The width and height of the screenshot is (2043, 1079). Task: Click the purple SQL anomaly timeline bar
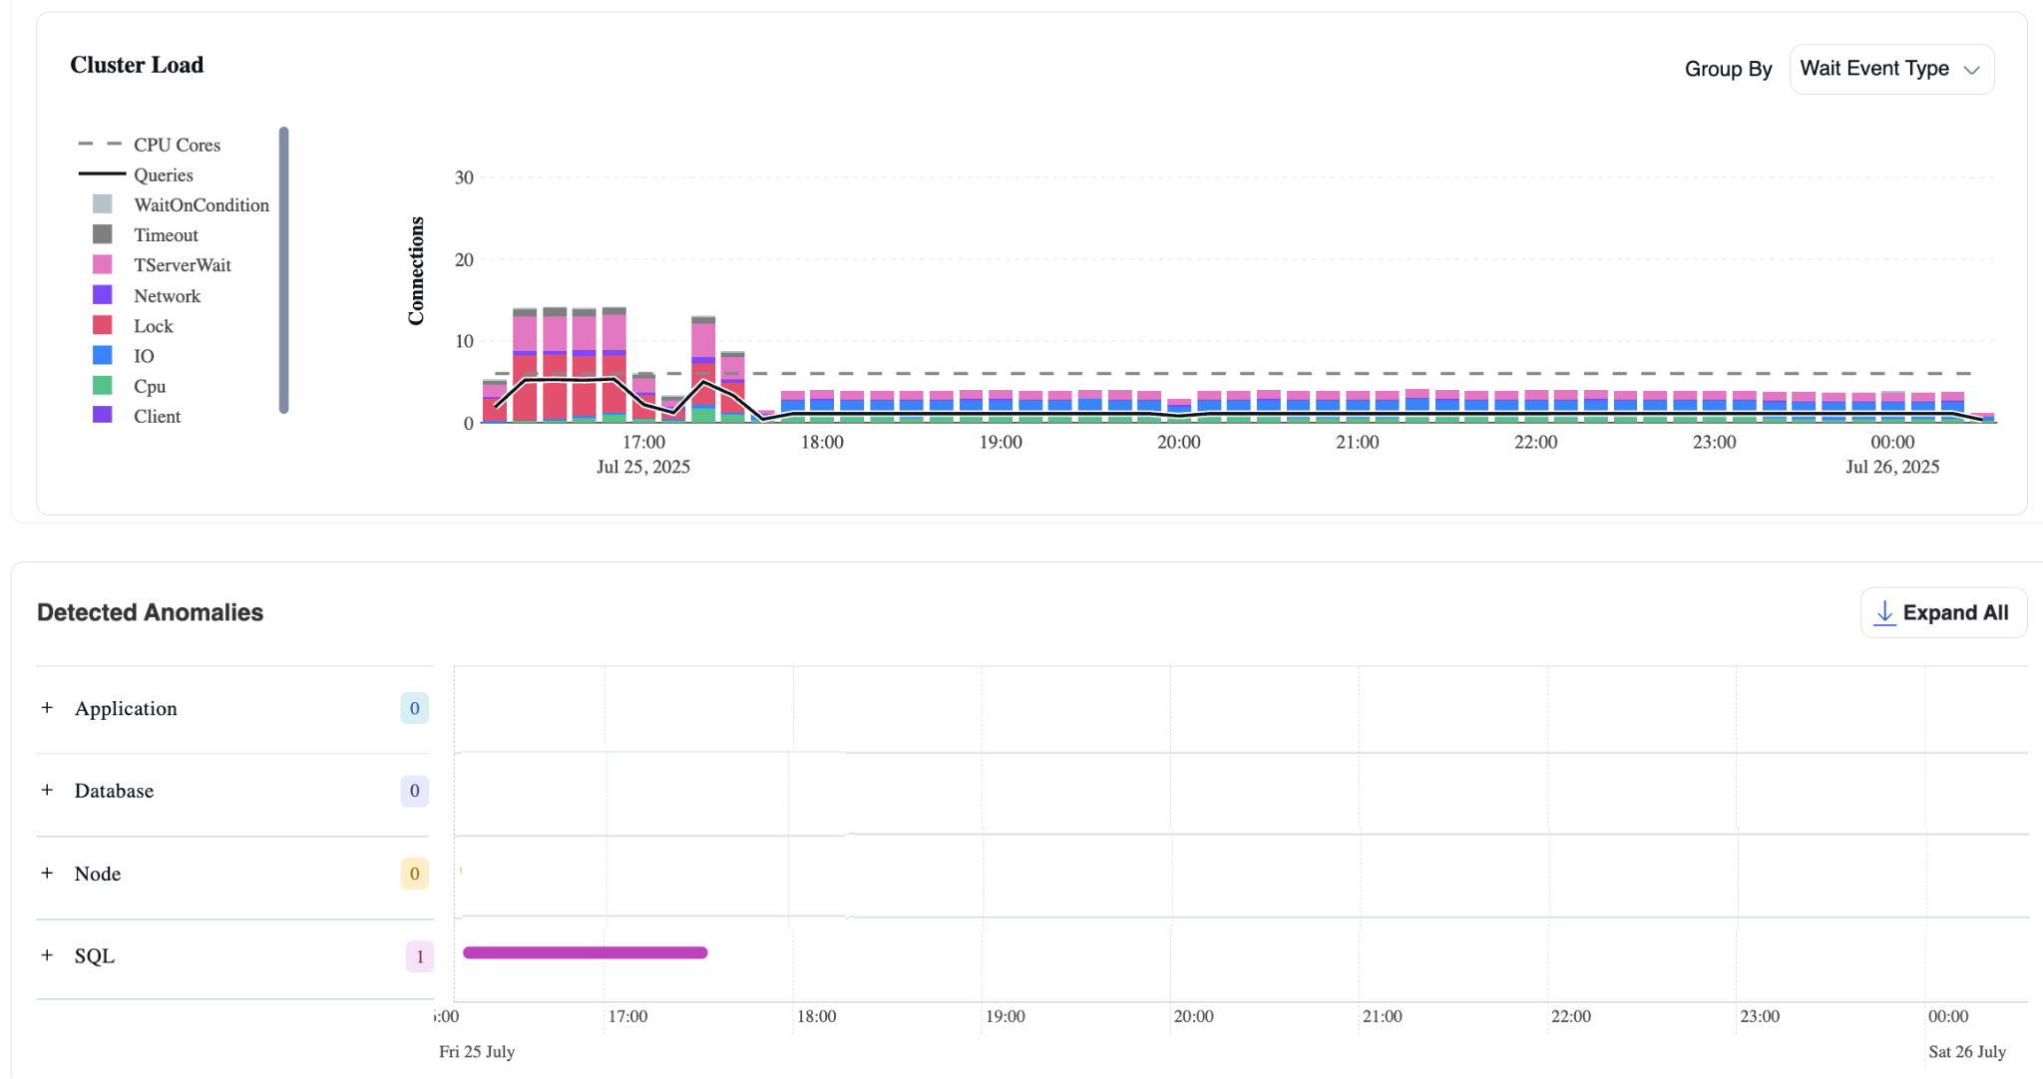coord(585,953)
